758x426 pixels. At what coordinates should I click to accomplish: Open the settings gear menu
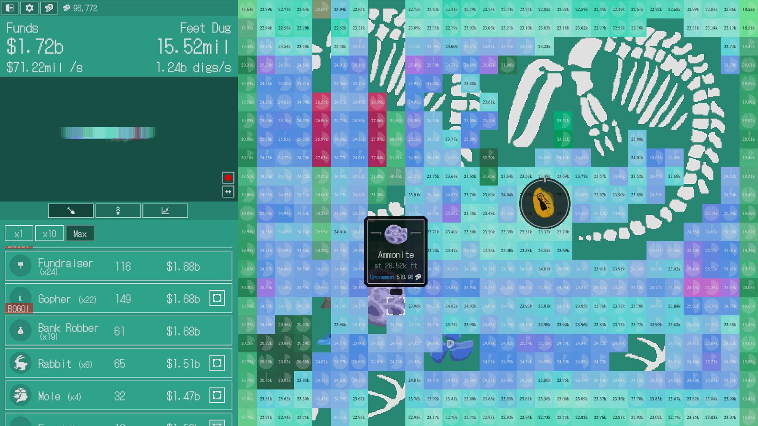click(29, 8)
